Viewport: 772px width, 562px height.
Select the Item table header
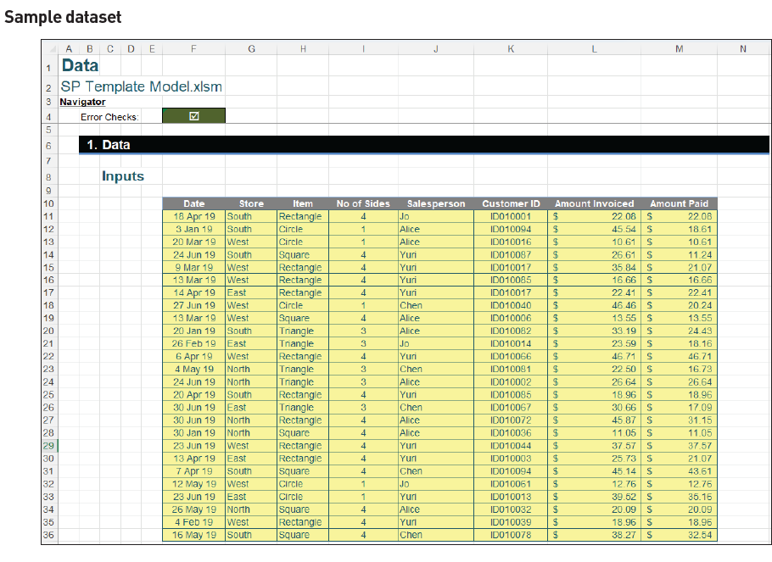click(x=303, y=203)
